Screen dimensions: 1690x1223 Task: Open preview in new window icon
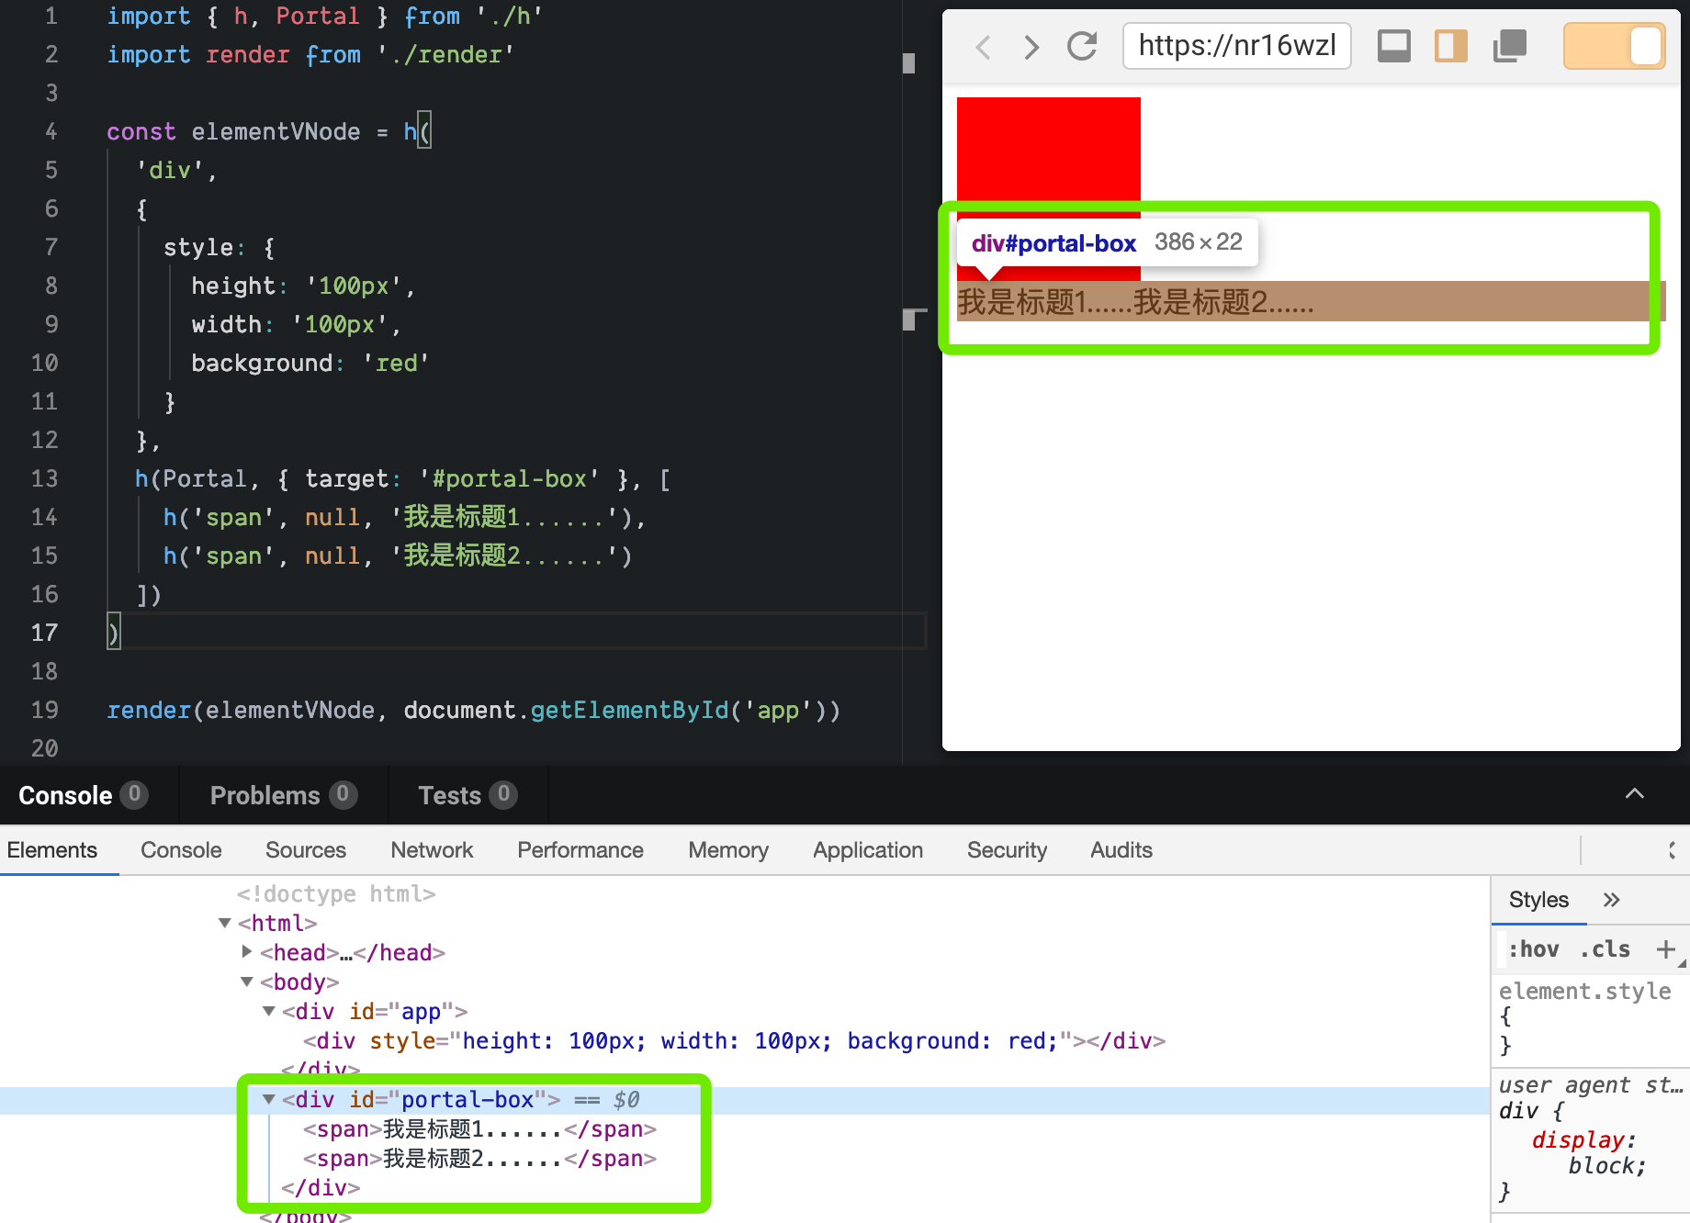pos(1509,46)
